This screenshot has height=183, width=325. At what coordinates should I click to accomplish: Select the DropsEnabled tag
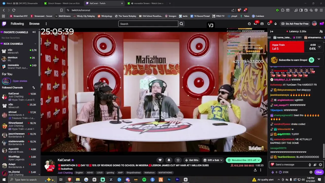point(134,173)
